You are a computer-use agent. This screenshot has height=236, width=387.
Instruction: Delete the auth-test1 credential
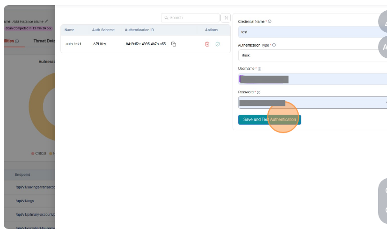207,44
